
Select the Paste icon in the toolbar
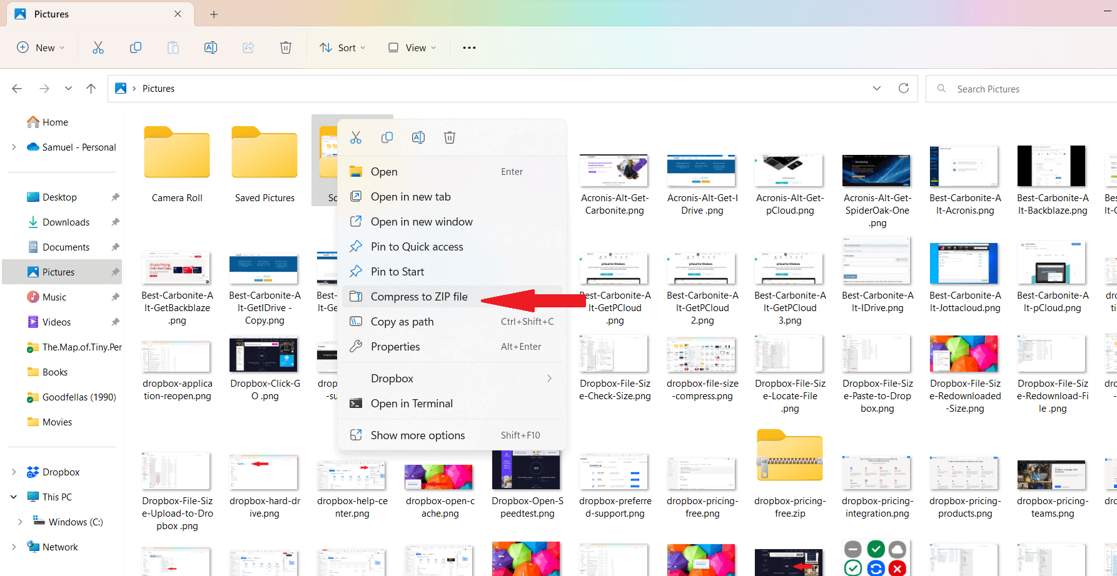(x=173, y=47)
